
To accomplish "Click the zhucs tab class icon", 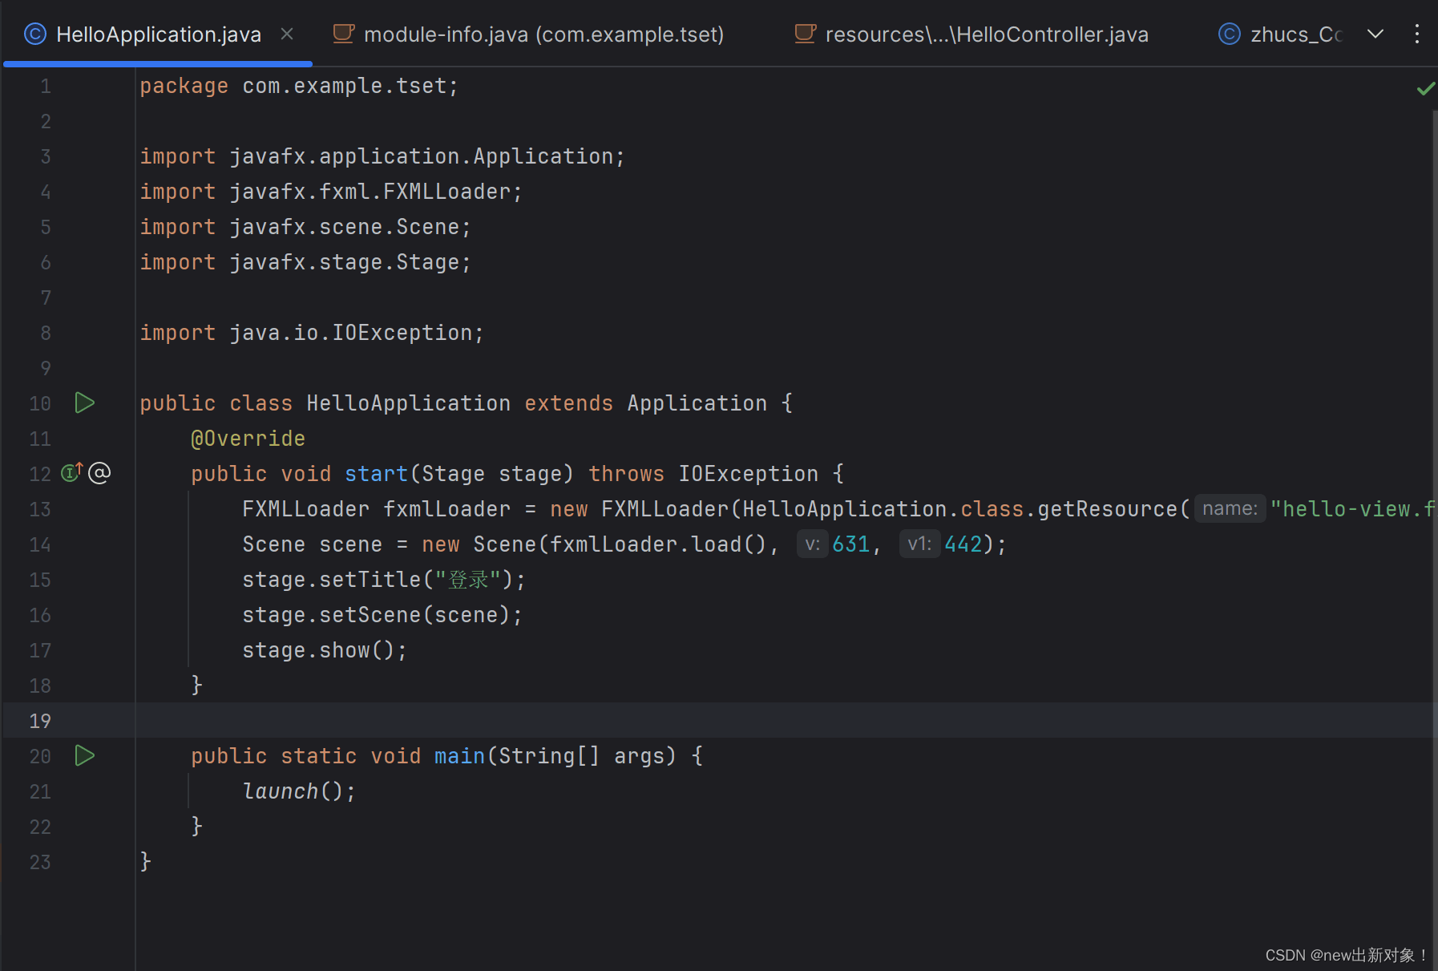I will (1230, 34).
